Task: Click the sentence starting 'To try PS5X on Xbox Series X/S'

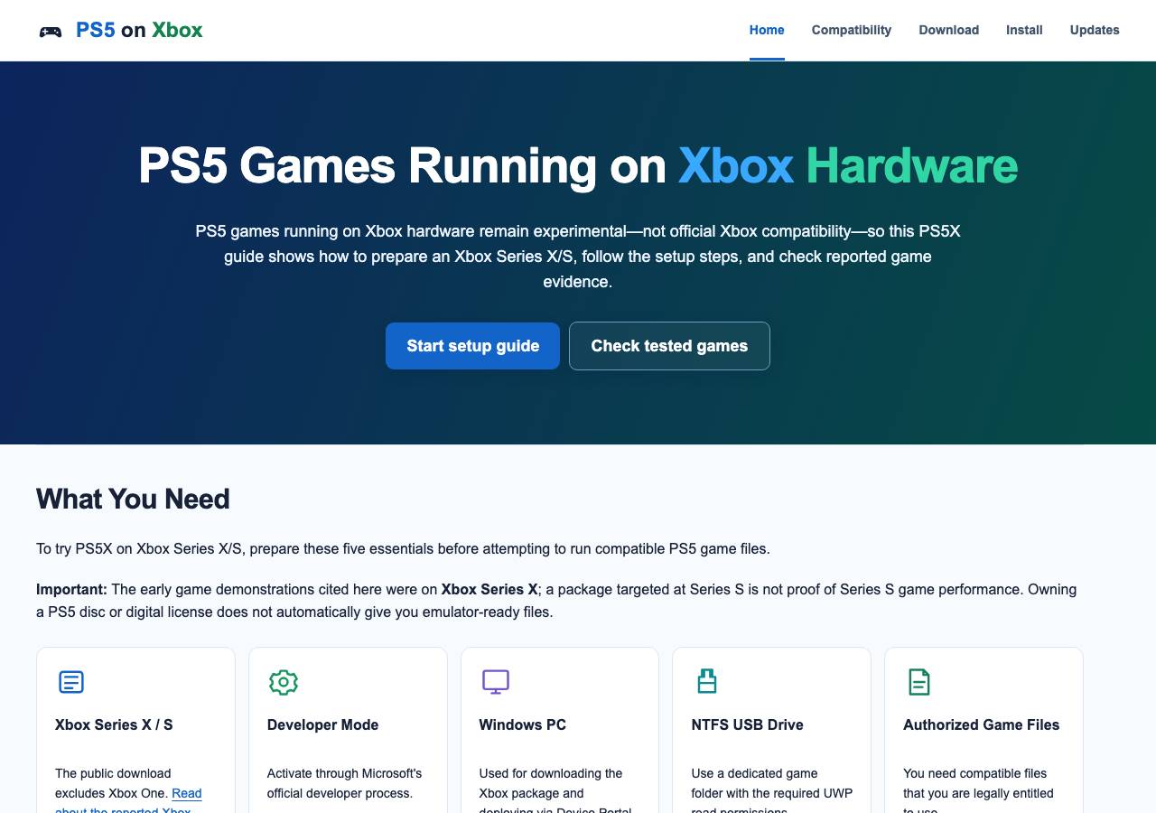Action: click(403, 548)
